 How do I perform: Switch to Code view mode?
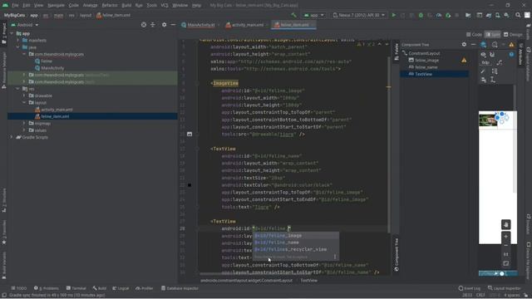pyautogui.click(x=474, y=35)
